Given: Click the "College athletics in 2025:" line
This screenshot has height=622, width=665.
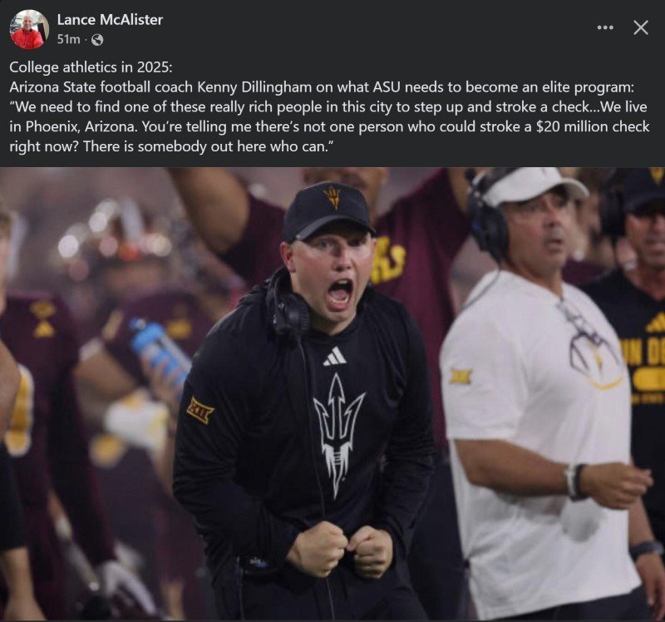Looking at the screenshot, I should point(91,67).
